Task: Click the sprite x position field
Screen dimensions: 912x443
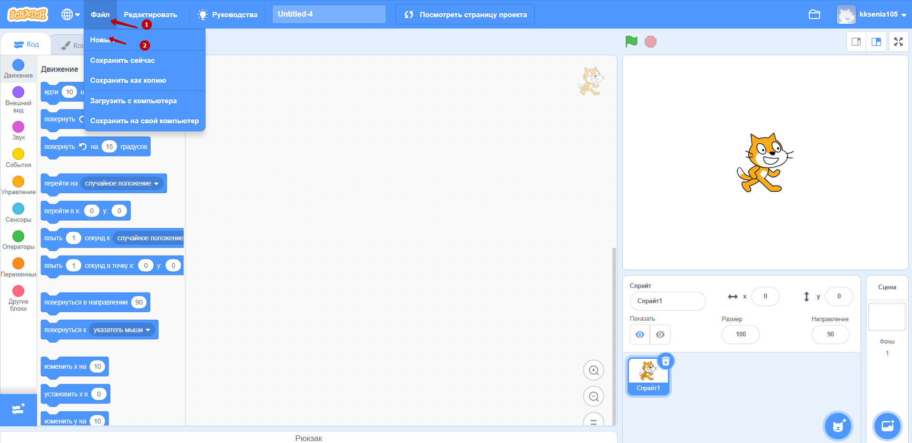Action: pos(765,296)
